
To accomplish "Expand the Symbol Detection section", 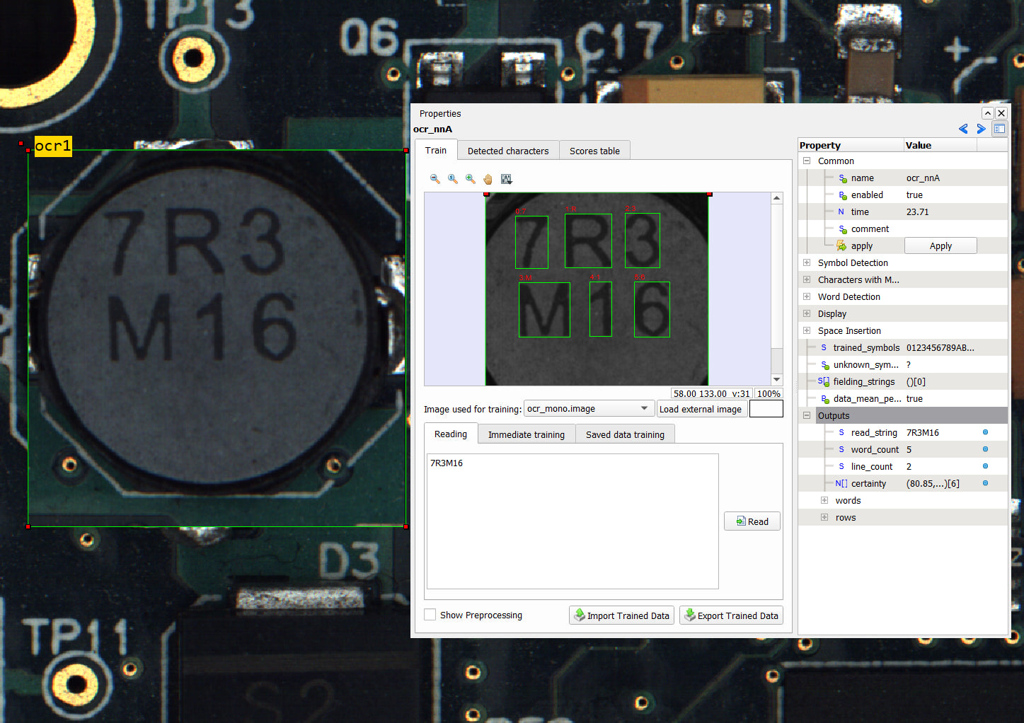I will tap(807, 262).
